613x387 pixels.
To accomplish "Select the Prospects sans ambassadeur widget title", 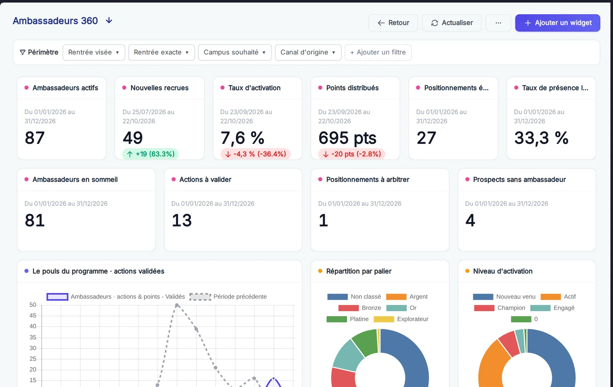I will point(519,180).
